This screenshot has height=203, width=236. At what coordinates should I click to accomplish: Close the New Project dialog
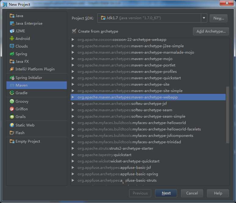pyautogui.click(x=227, y=3)
